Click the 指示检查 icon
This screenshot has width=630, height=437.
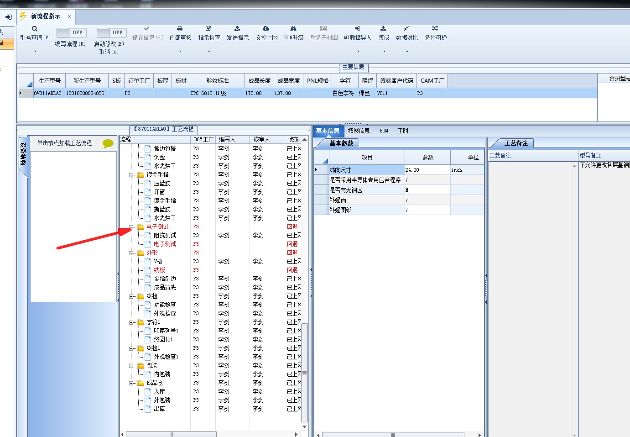(x=208, y=29)
